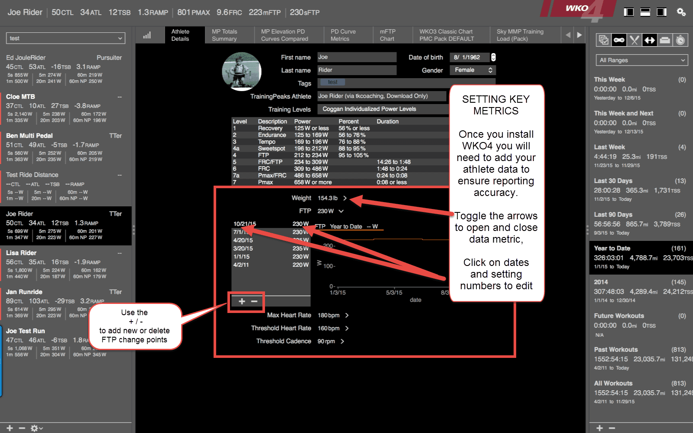Select the 1/1/15 FTP entry

click(x=271, y=256)
